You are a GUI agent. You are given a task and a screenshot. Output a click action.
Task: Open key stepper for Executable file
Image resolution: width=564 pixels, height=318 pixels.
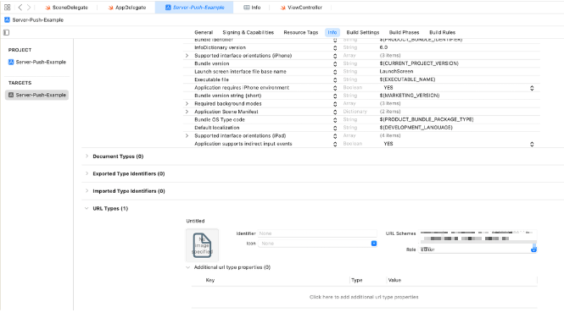(335, 79)
